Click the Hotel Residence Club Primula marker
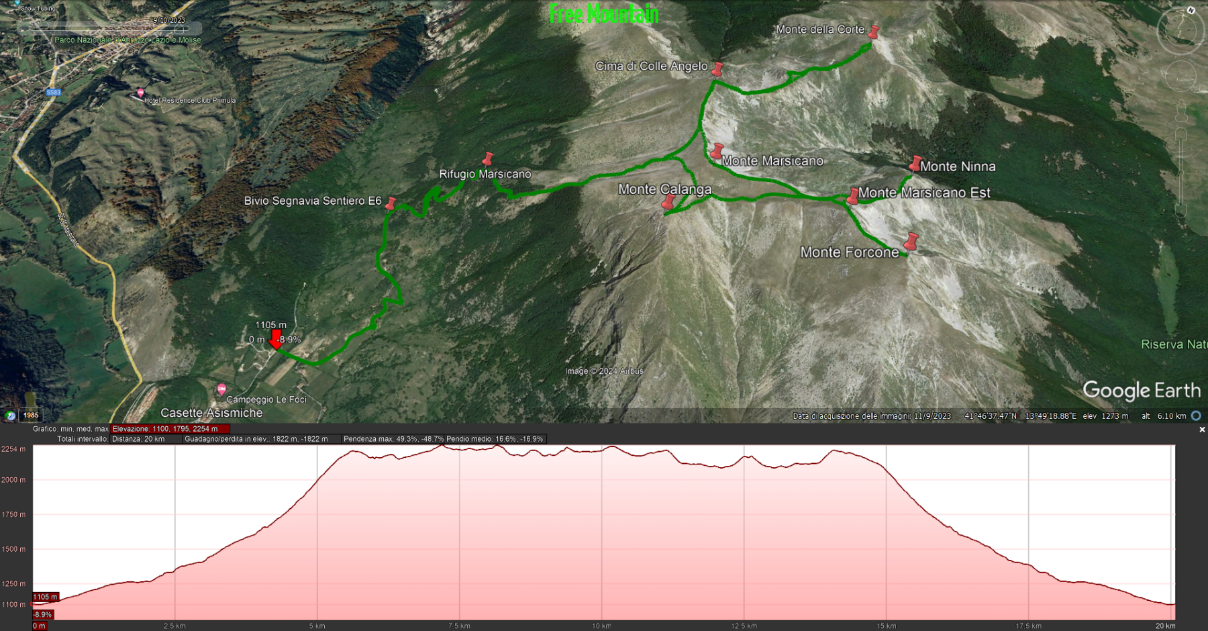The height and width of the screenshot is (631, 1208). (x=140, y=93)
